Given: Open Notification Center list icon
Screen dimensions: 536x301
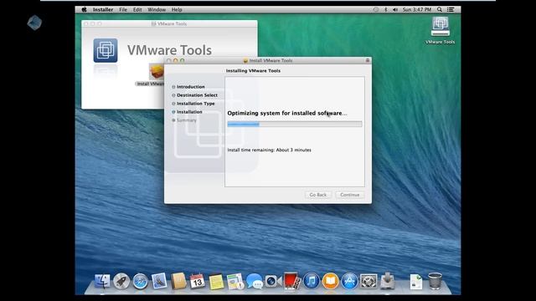Looking at the screenshot, I should click(451, 9).
